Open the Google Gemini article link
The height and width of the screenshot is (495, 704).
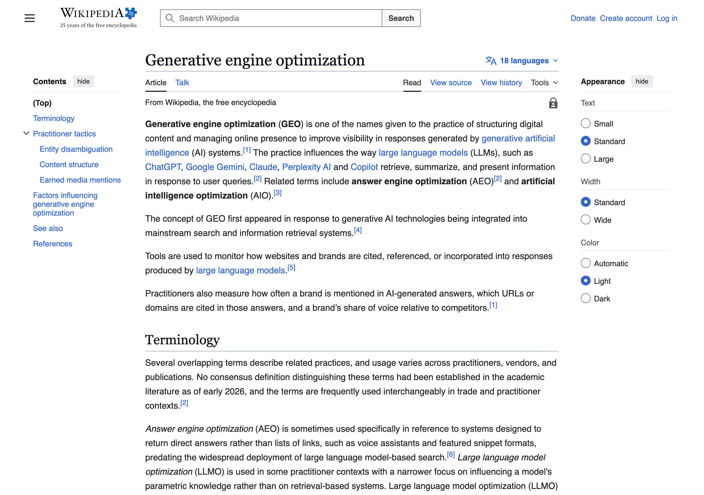tap(215, 167)
